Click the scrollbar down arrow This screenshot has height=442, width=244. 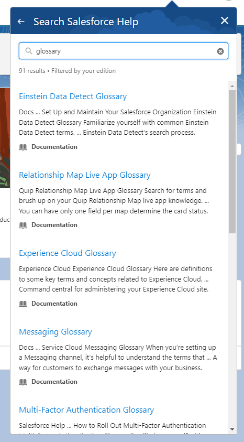[x=232, y=429]
